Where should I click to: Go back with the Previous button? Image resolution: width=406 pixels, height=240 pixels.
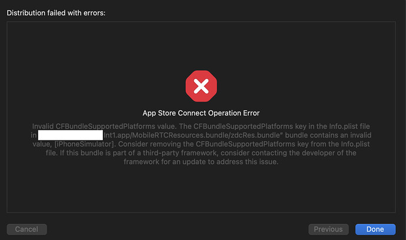328,229
